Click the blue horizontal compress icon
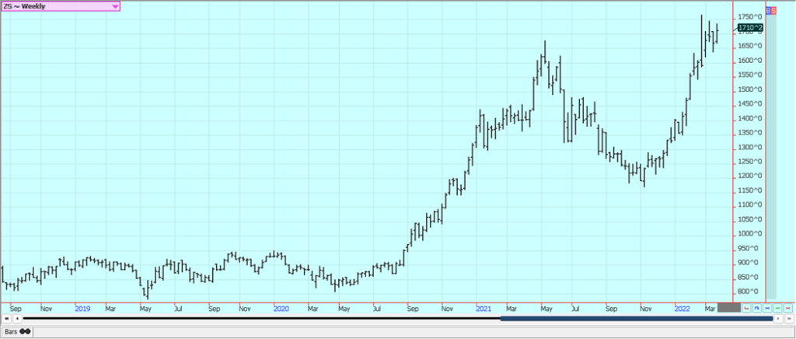Viewport: 796px width, 339px height. (767, 308)
